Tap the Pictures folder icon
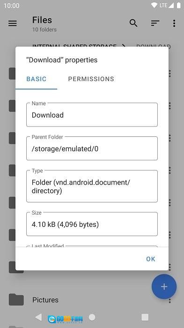Screen dimensions: 184x328 tap(16, 299)
